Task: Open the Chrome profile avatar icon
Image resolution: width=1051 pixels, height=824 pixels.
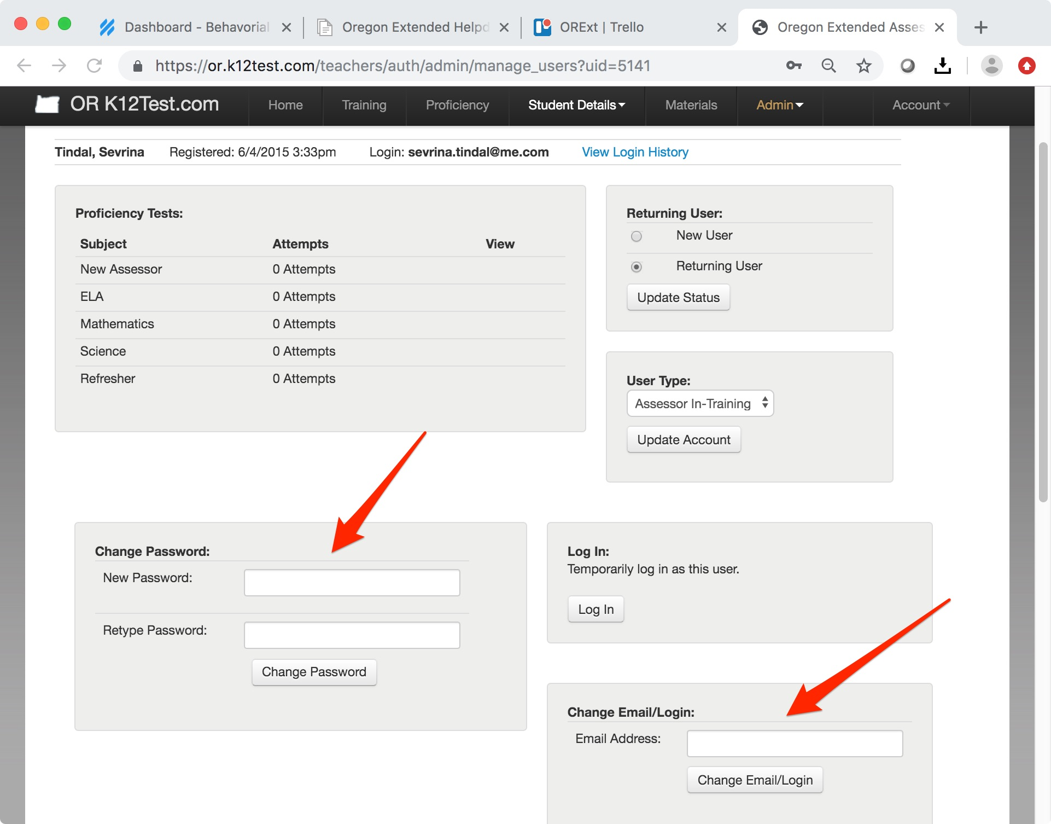Action: pos(991,66)
